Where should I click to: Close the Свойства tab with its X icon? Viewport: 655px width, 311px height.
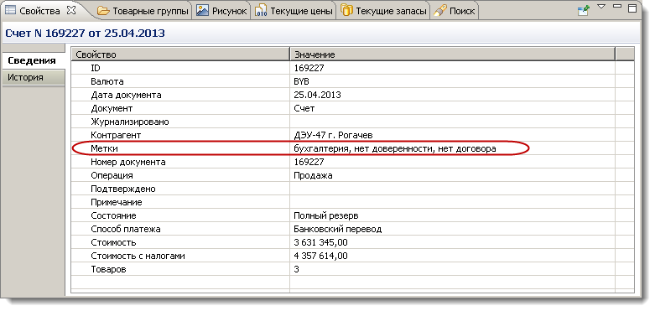pyautogui.click(x=71, y=11)
